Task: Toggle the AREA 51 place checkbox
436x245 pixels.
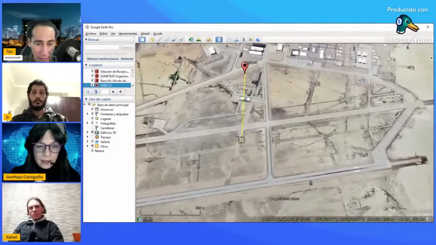Action: click(x=92, y=85)
